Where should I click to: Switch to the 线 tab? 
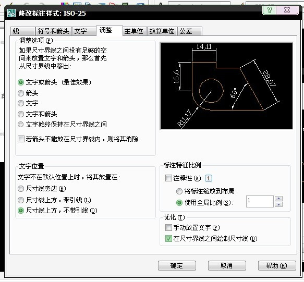pos(23,31)
